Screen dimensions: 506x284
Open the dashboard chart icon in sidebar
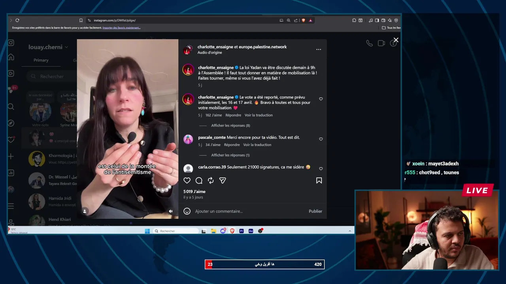(x=11, y=173)
